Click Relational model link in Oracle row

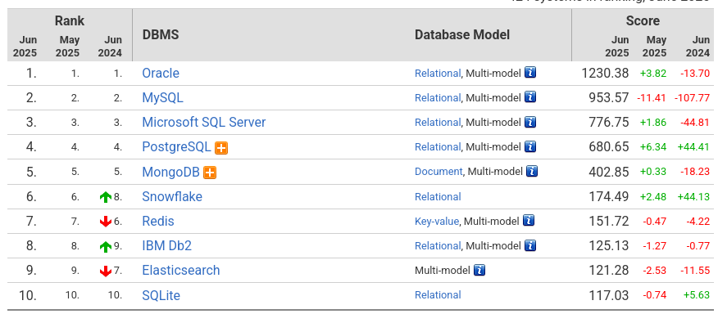tap(438, 73)
